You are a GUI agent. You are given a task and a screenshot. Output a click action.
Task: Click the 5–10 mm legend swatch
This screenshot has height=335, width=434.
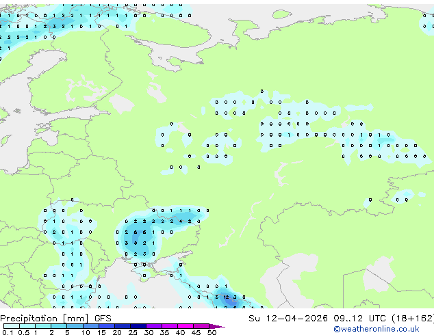point(75,326)
